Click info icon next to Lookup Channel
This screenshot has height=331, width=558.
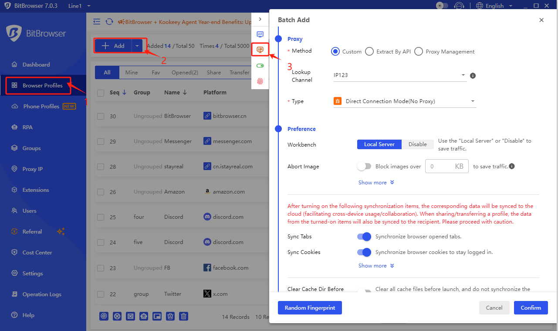point(473,75)
